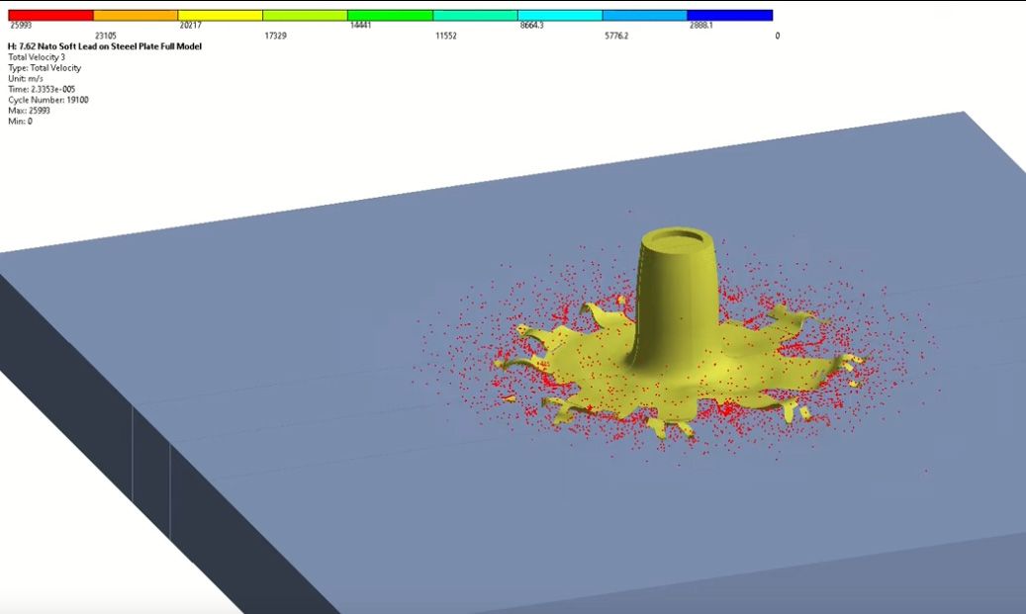Select the legend value "8664.3"
The width and height of the screenshot is (1026, 614).
pos(532,26)
